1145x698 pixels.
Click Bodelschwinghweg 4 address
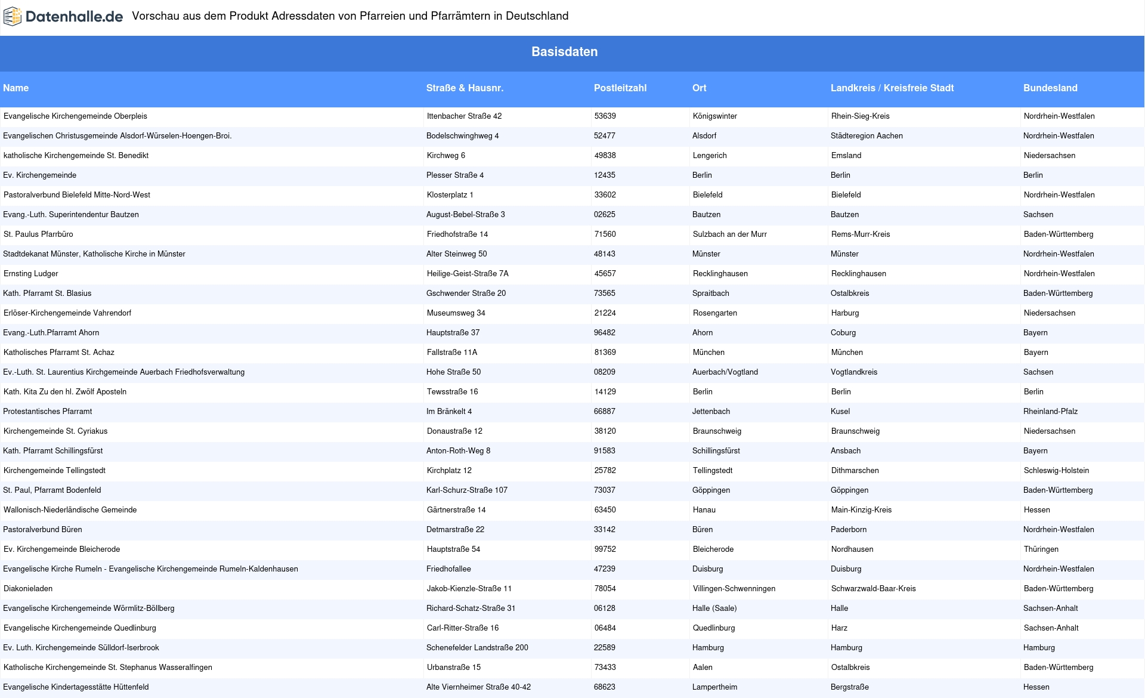tap(463, 136)
